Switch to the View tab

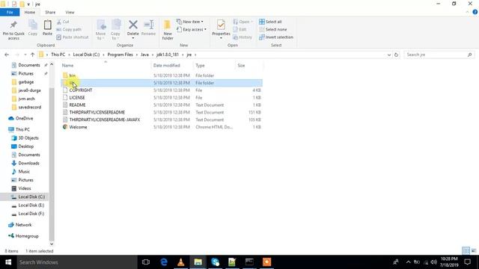(70, 12)
